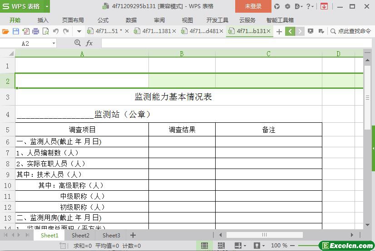Viewport: 375px width, 251px height.
Task: Click the red download arrow icon
Action: tap(324, 6)
